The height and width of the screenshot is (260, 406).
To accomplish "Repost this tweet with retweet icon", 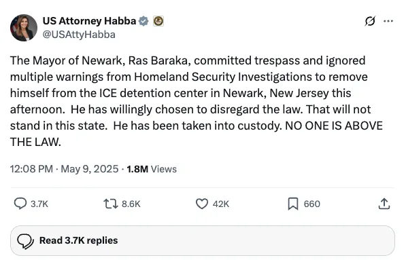I will point(111,204).
